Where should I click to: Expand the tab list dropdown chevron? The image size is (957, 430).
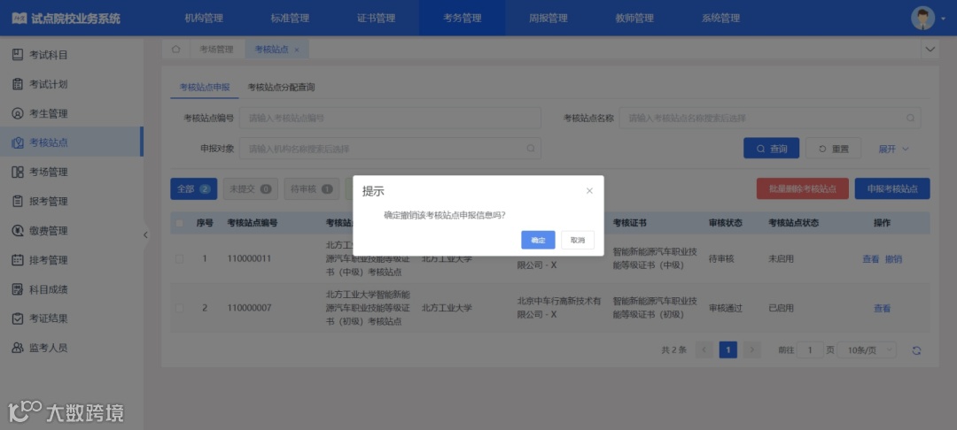[x=930, y=50]
